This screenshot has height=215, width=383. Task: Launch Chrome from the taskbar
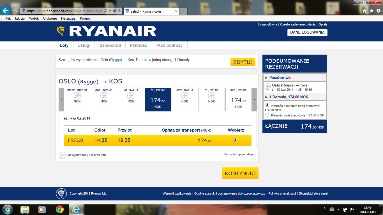[59, 209]
